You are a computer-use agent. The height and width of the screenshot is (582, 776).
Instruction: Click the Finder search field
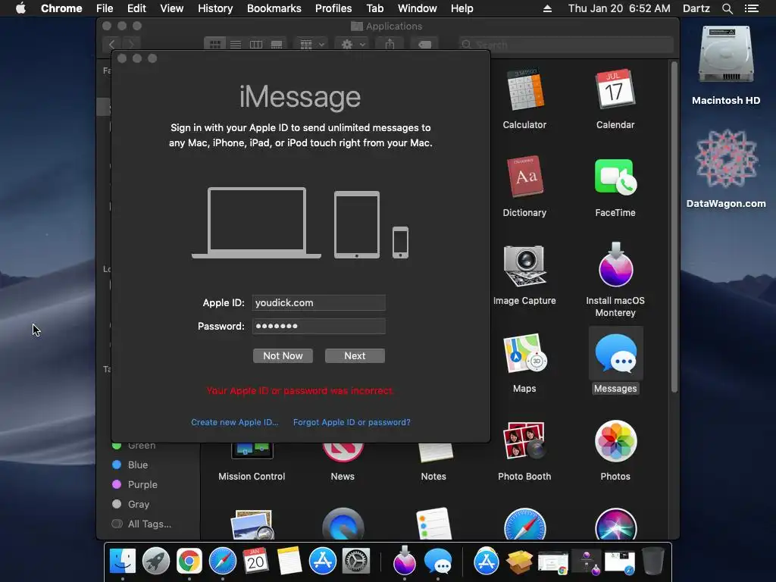(565, 45)
